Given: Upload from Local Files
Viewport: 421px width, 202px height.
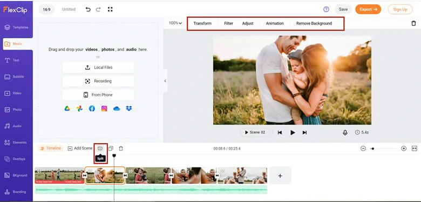Looking at the screenshot, I should tap(98, 68).
